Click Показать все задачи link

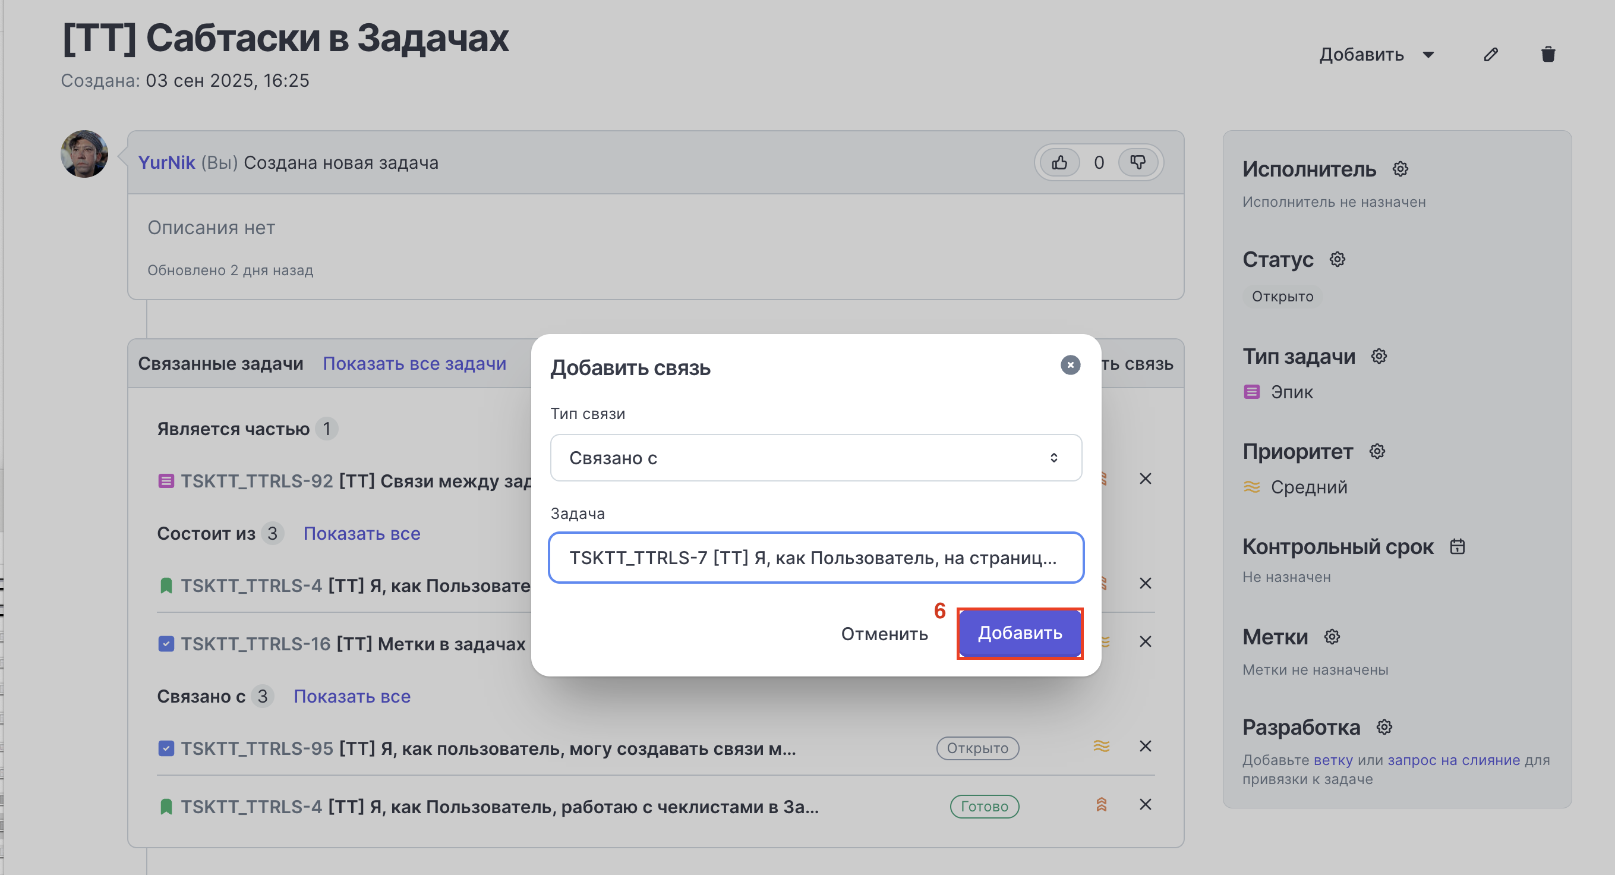coord(414,364)
